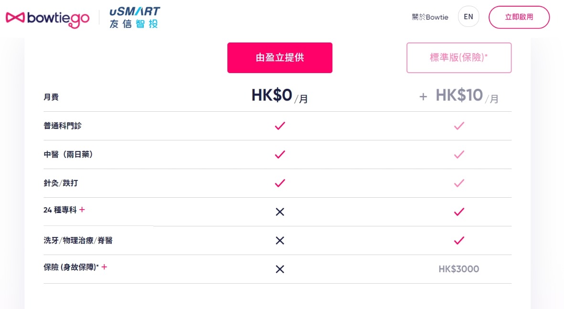This screenshot has width=564, height=309.
Task: Click the standard plan 普通科門診 checkmark
Action: (459, 126)
